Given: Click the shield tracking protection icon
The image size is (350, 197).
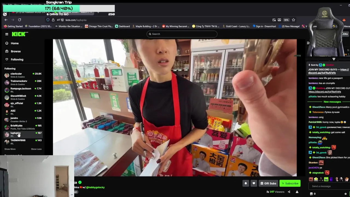Looking at the screenshot, I should pyautogui.click(x=48, y=20).
